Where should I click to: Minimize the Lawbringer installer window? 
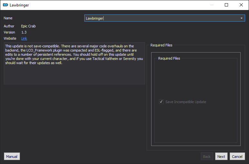point(212,5)
